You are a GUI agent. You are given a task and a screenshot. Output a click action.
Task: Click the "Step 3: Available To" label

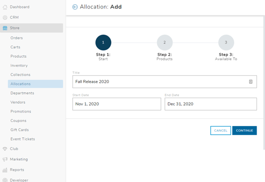226,57
